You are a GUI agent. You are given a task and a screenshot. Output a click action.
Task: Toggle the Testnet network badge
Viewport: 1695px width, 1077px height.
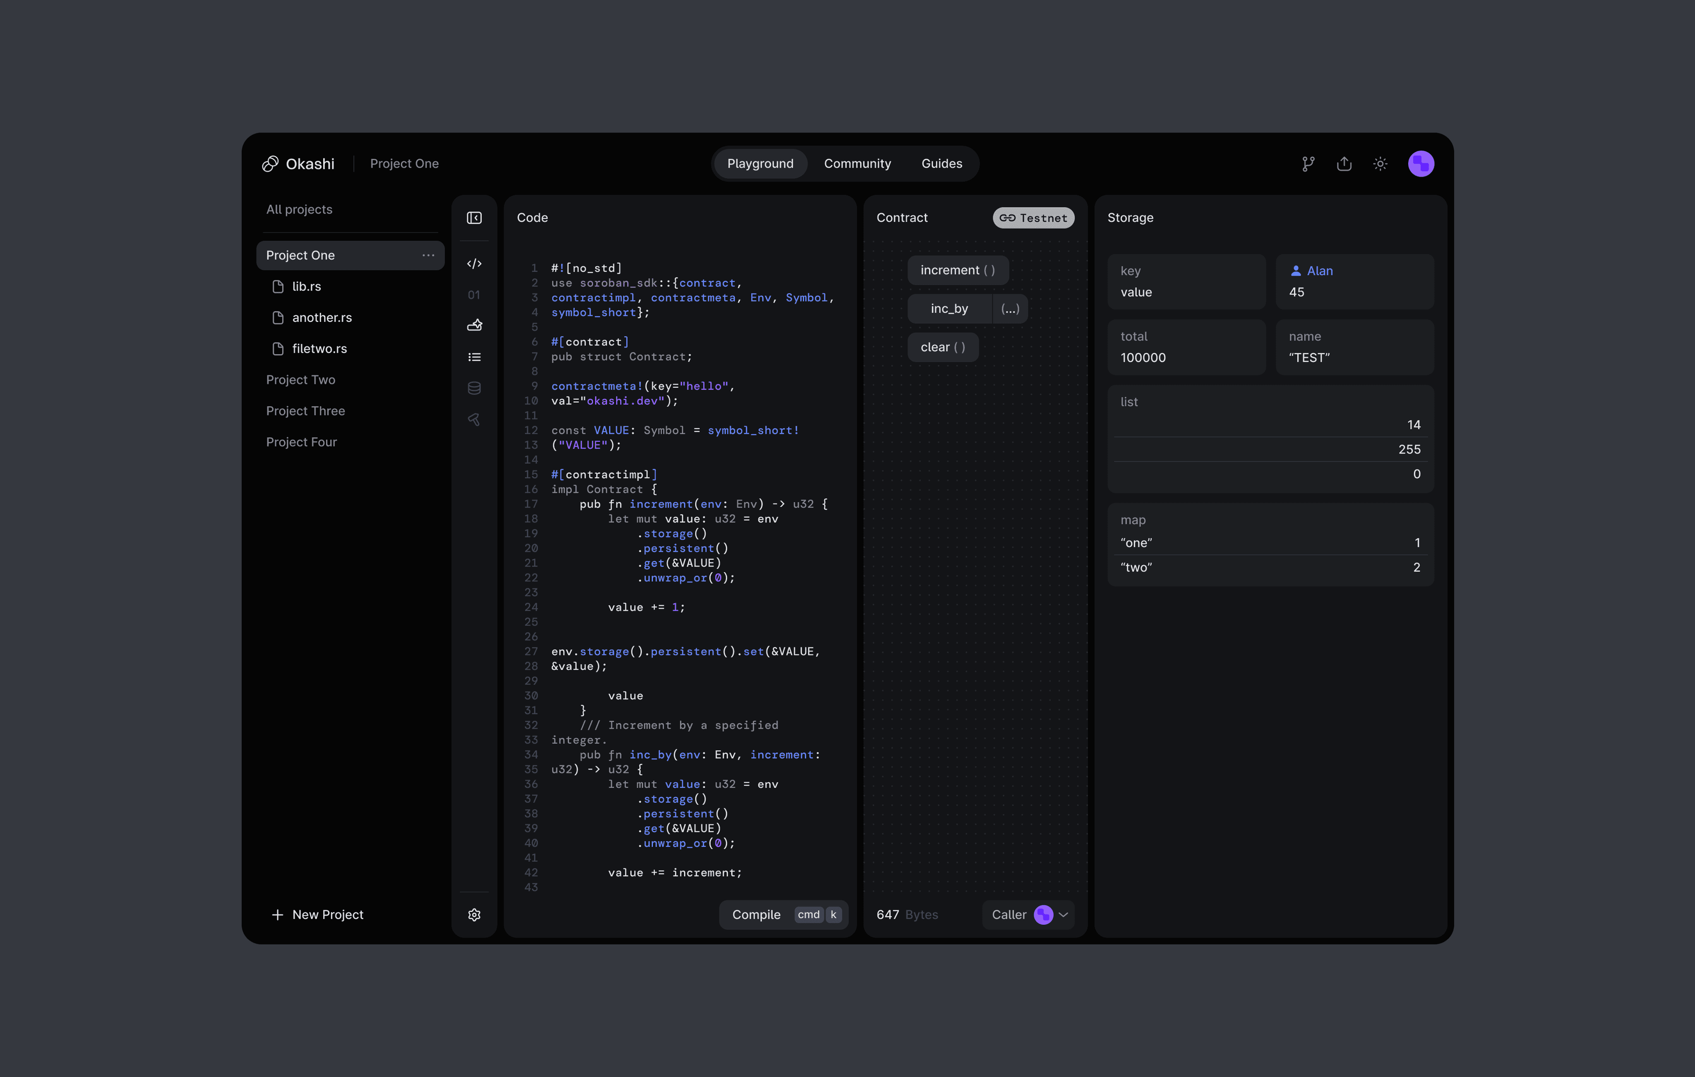(1032, 218)
